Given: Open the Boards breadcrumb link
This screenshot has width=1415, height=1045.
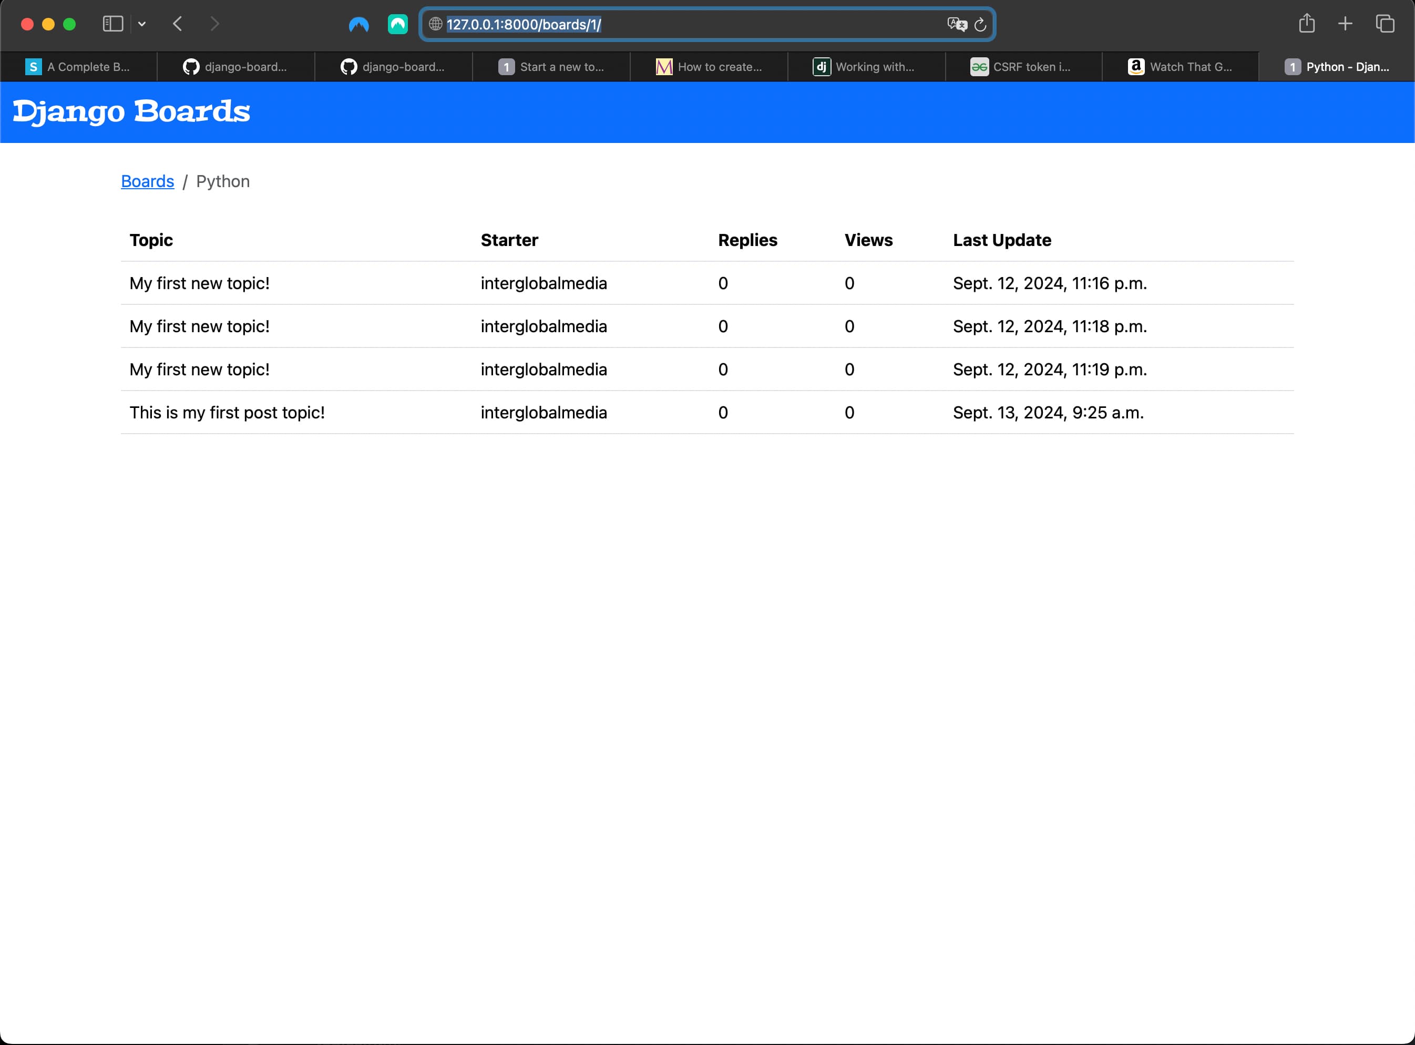Looking at the screenshot, I should [147, 181].
